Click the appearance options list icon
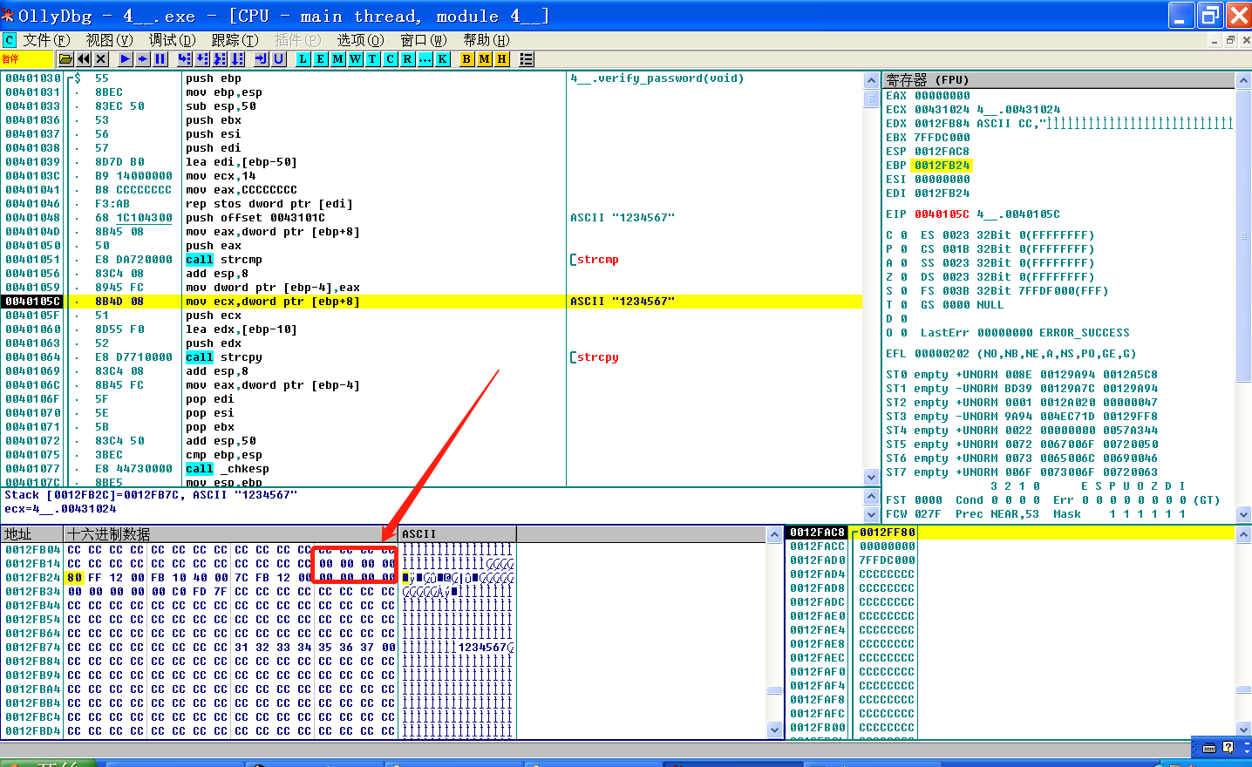 [x=527, y=59]
